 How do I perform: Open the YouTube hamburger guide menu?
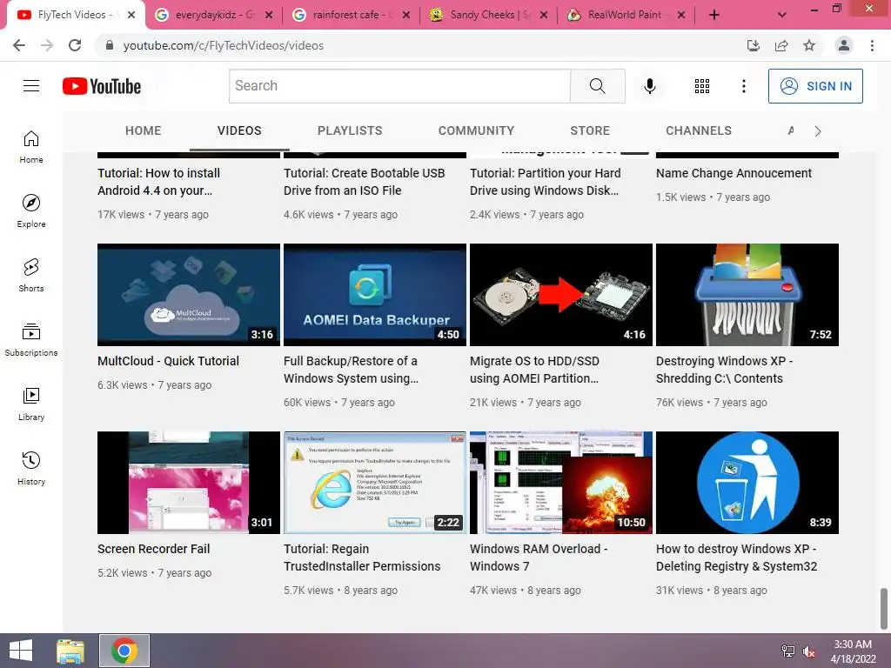click(31, 86)
